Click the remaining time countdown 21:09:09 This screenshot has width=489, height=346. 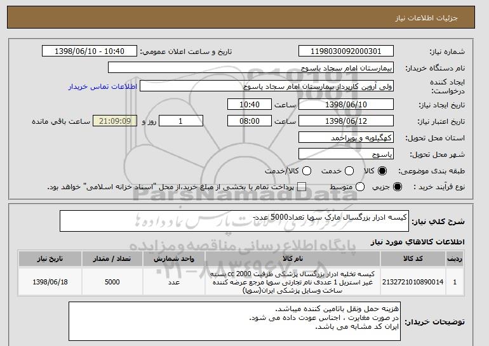(115, 121)
